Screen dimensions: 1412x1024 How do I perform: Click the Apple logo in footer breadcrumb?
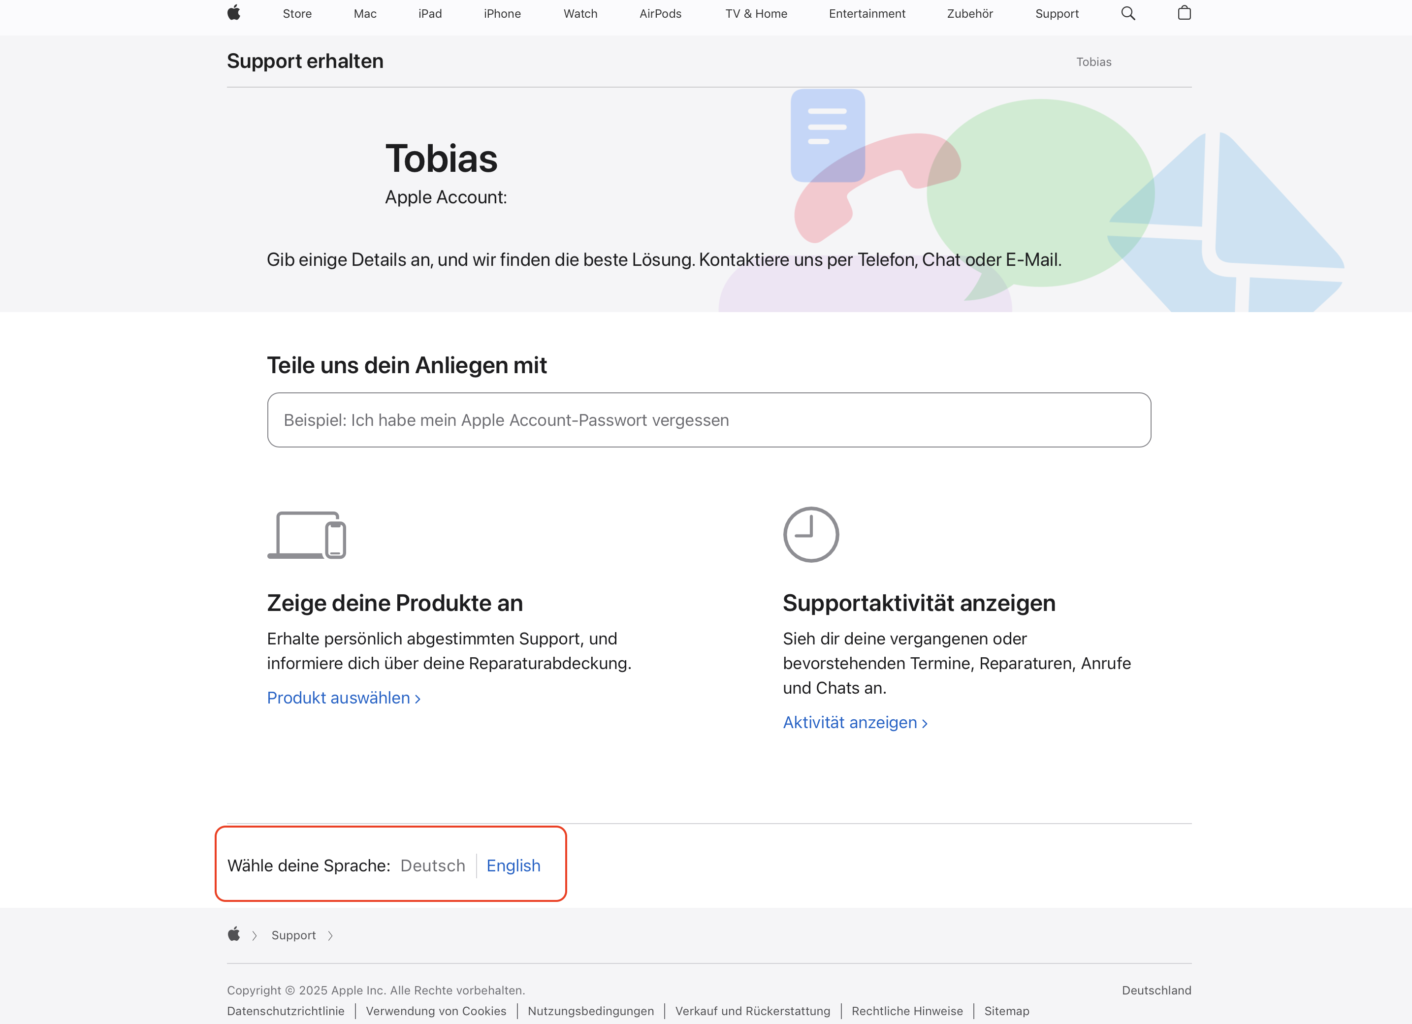234,934
